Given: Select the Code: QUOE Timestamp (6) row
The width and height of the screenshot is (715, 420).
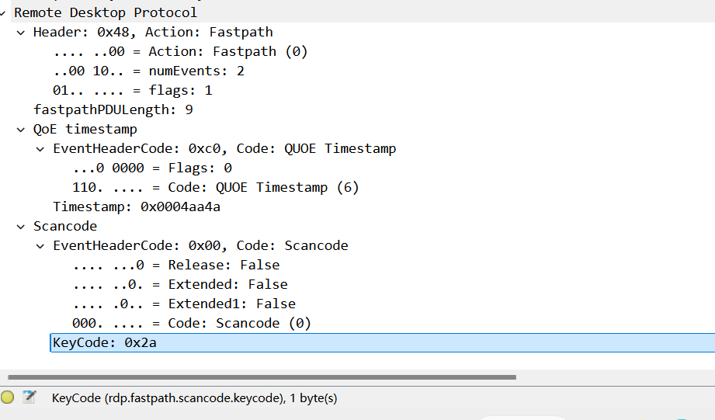Looking at the screenshot, I should coord(215,187).
